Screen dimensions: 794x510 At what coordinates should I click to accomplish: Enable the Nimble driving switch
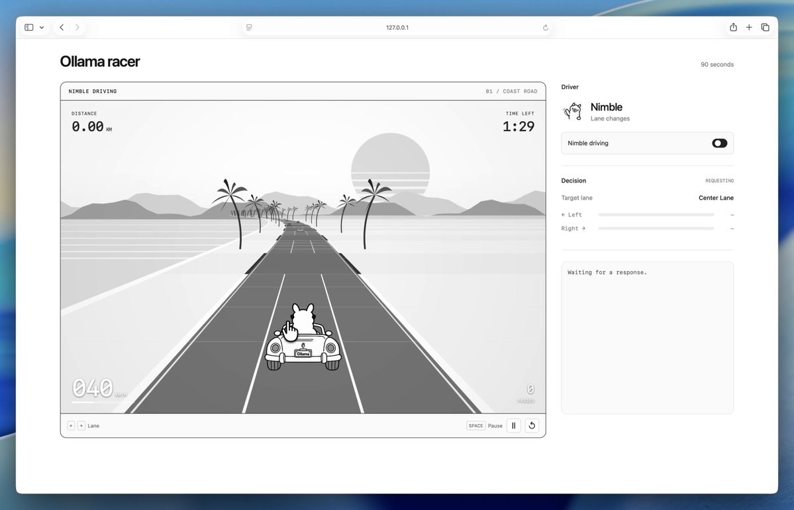720,143
